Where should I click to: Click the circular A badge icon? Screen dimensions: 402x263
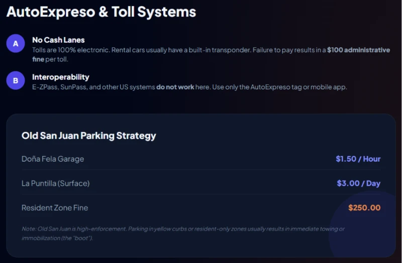[16, 43]
